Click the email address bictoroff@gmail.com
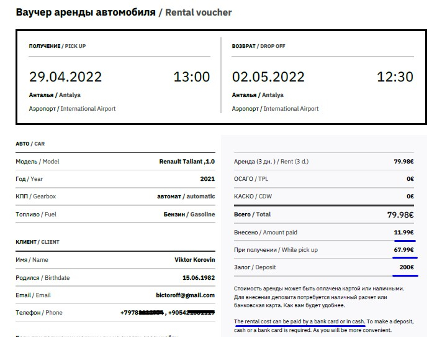Viewport: 437px width, 337px height. pyautogui.click(x=186, y=295)
